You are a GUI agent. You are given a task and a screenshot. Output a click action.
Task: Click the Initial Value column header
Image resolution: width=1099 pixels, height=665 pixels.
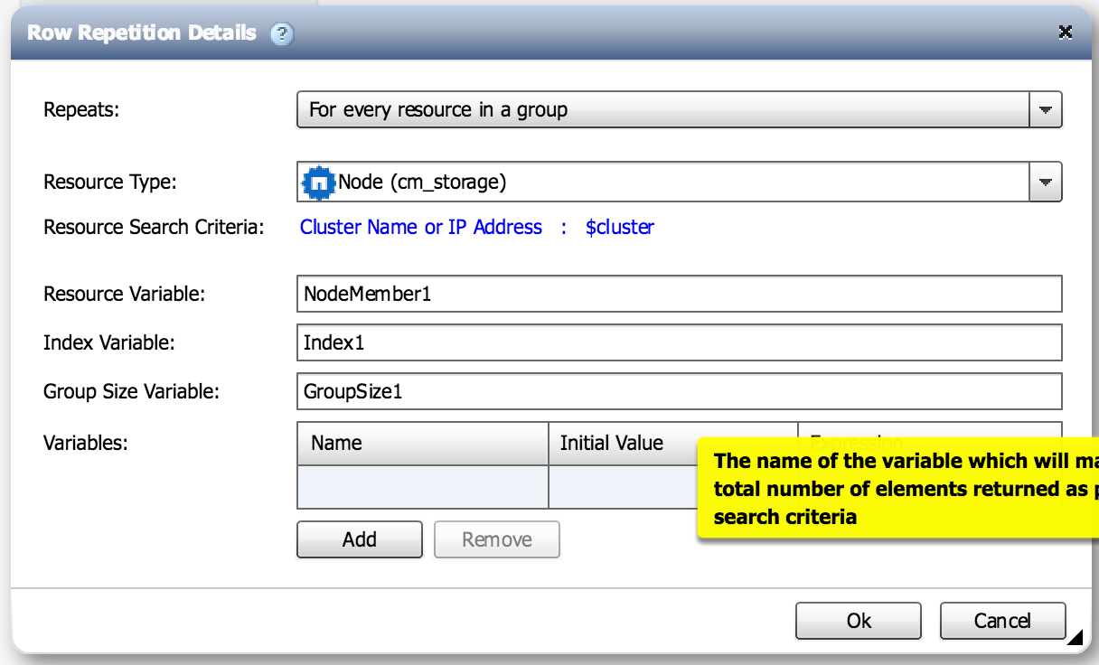pos(623,443)
